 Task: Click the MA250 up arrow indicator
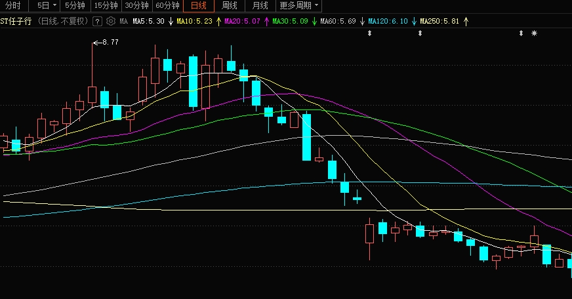click(x=466, y=21)
